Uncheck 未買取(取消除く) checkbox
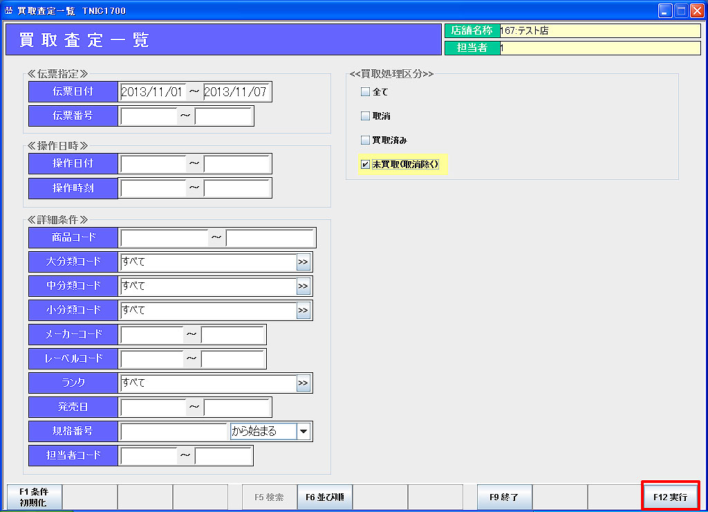This screenshot has height=512, width=708. [366, 165]
